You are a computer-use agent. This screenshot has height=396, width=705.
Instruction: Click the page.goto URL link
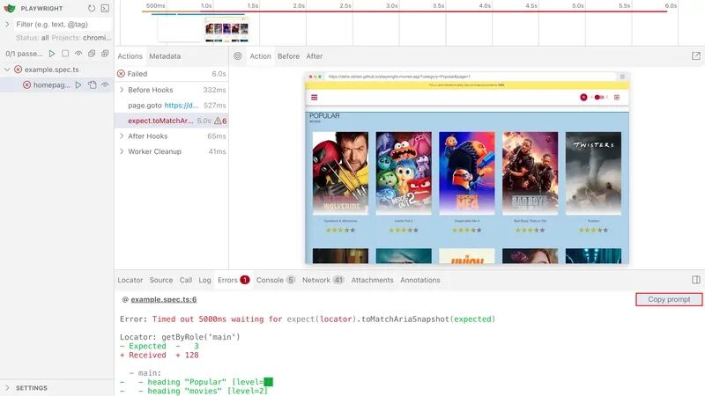[182, 105]
